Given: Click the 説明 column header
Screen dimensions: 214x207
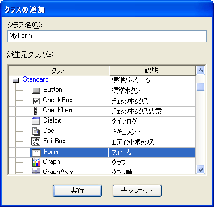Looking at the screenshot, I should click(x=152, y=71).
